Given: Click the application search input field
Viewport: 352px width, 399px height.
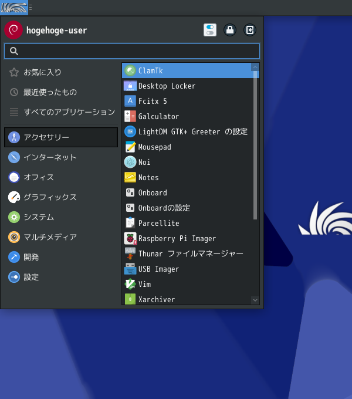Looking at the screenshot, I should [132, 51].
